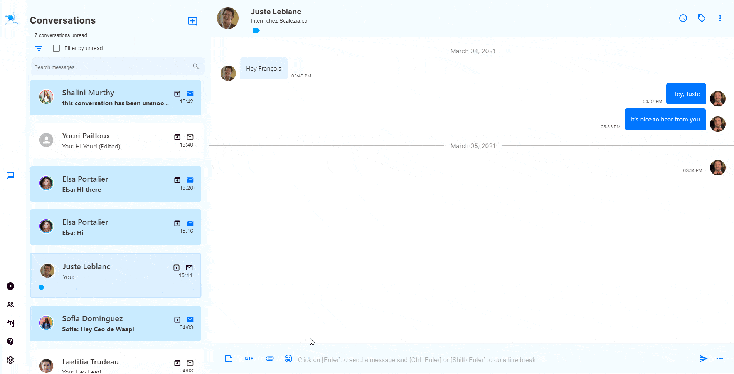This screenshot has width=734, height=374.
Task: Toggle envelope on Sofia Dominguez row
Action: pyautogui.click(x=190, y=320)
